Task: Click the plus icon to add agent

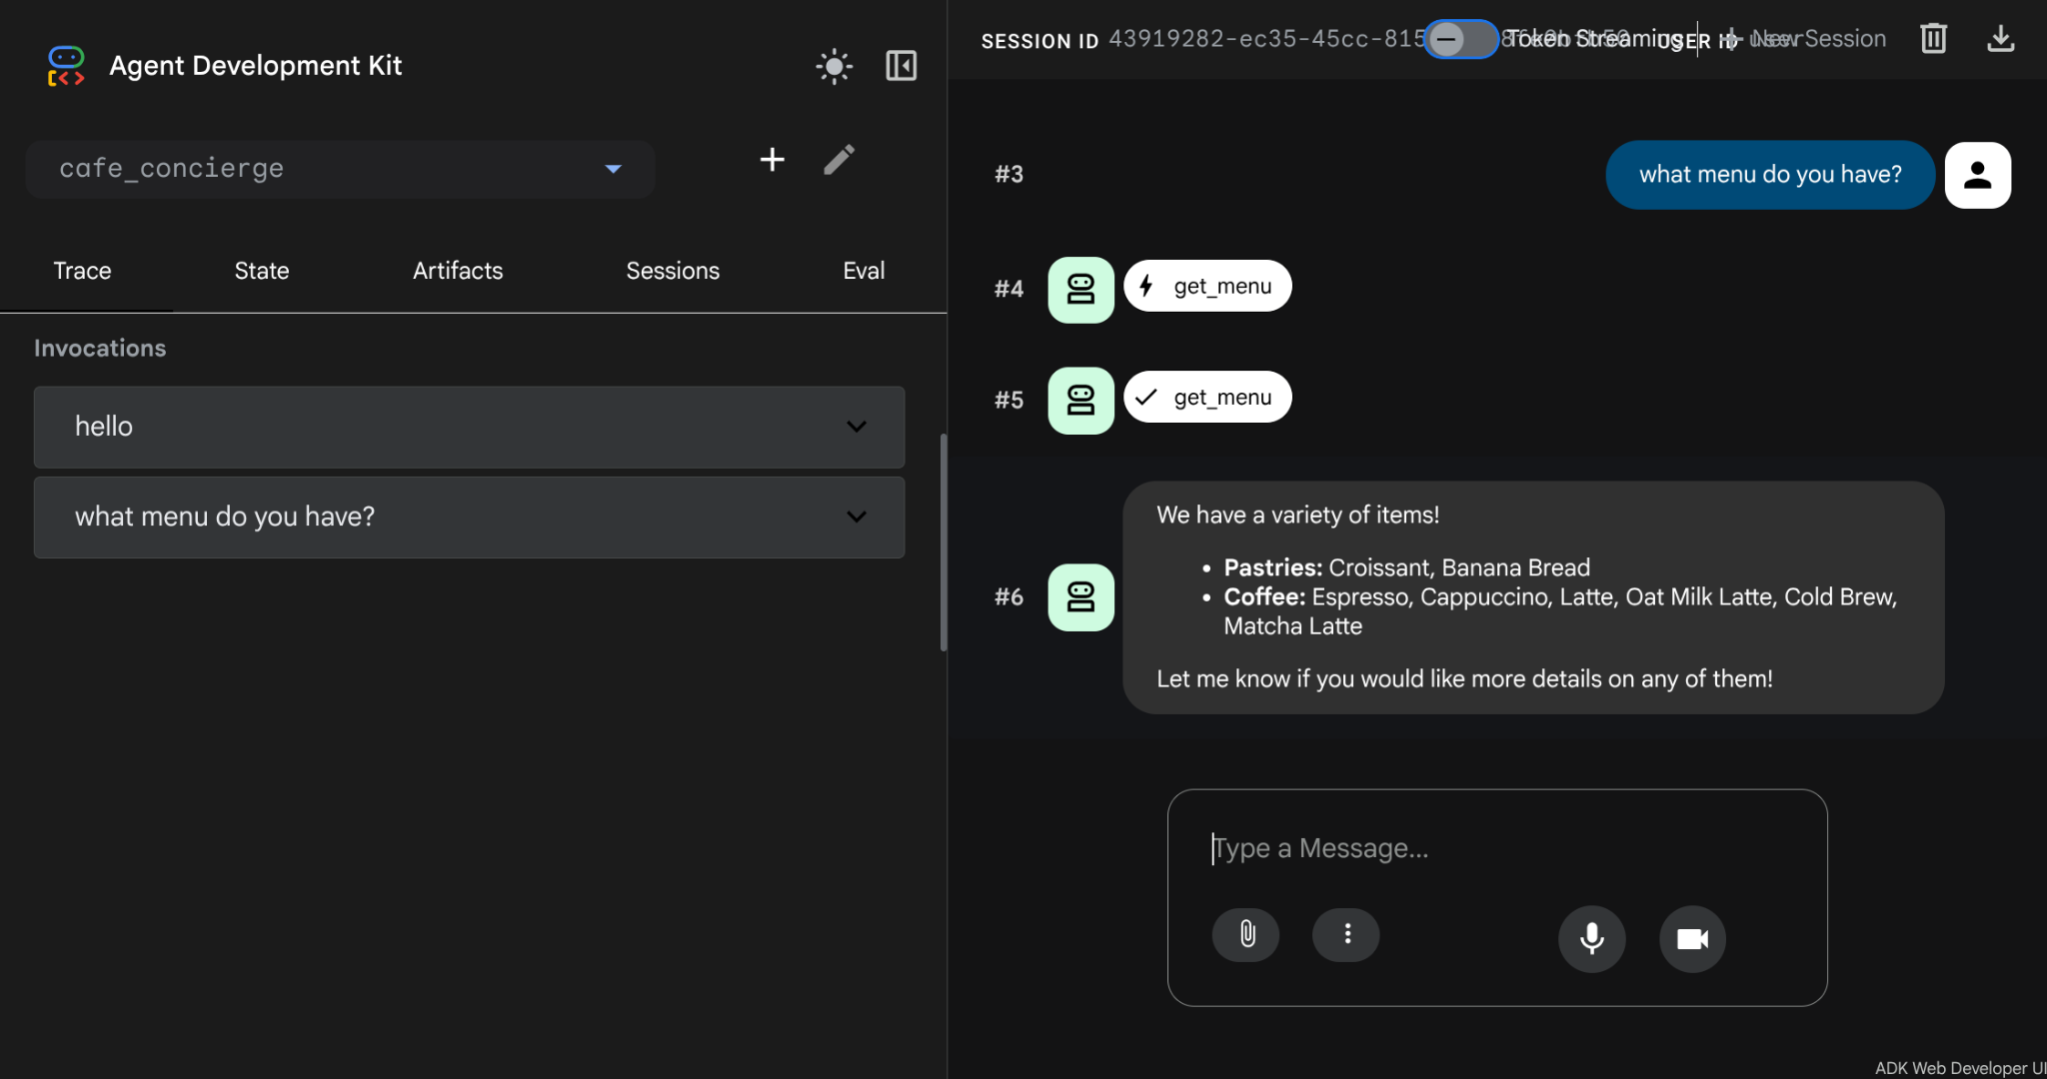Action: click(772, 160)
